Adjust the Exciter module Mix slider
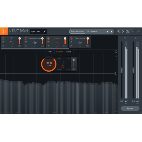The image size is (142, 142). pos(65,41)
